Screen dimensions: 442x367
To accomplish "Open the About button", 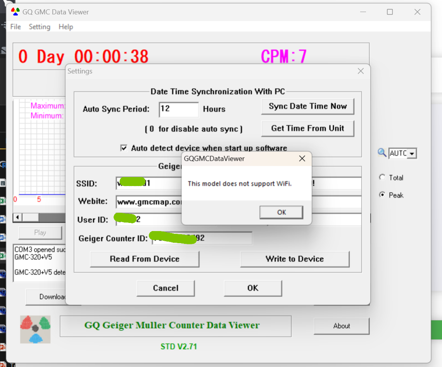I will 342,326.
